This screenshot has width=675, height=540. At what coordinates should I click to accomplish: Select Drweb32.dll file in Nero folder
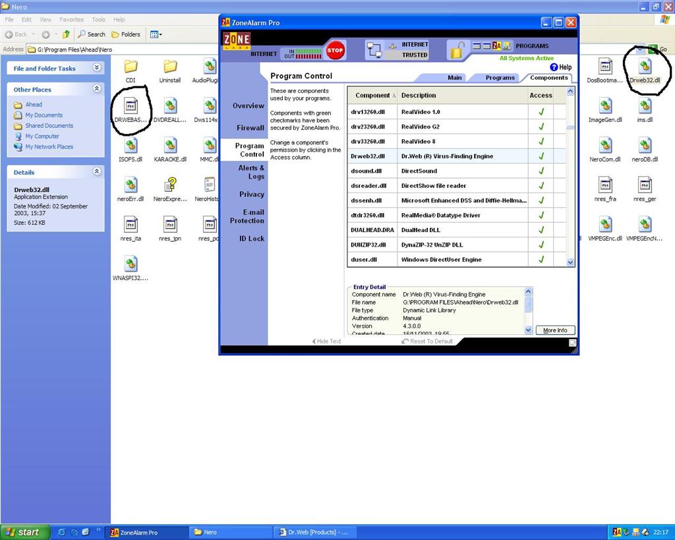coord(645,67)
